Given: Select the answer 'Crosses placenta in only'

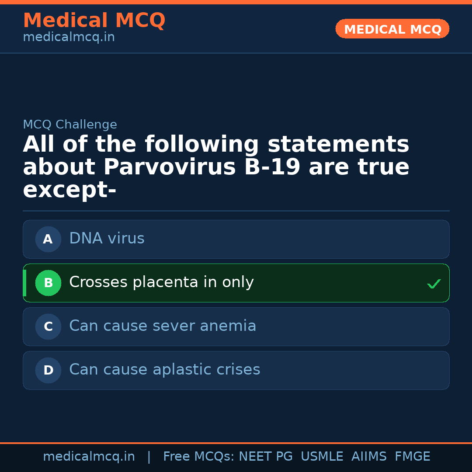Looking at the screenshot, I should tap(161, 282).
